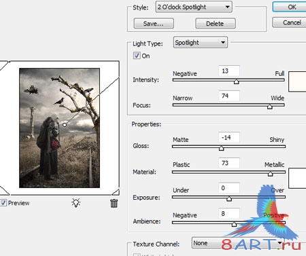Open the ambient color swatch beside Material
306x256 pixels.
(297, 178)
